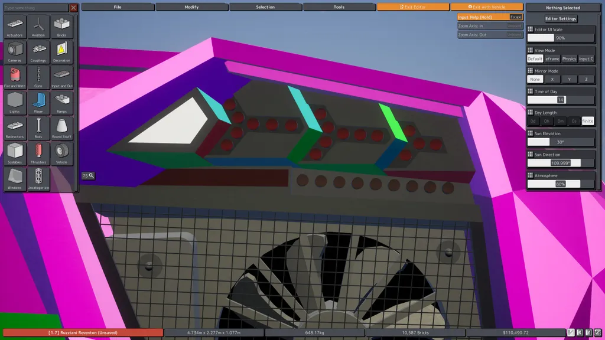The image size is (605, 340).
Task: Open the Ramps category
Action: click(61, 103)
